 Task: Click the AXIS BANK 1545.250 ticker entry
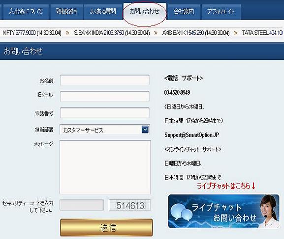coord(196,33)
